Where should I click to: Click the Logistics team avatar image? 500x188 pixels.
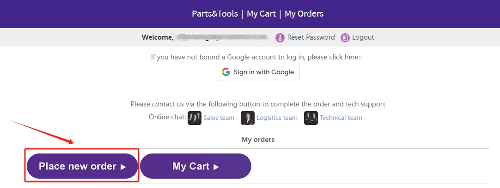(x=248, y=117)
